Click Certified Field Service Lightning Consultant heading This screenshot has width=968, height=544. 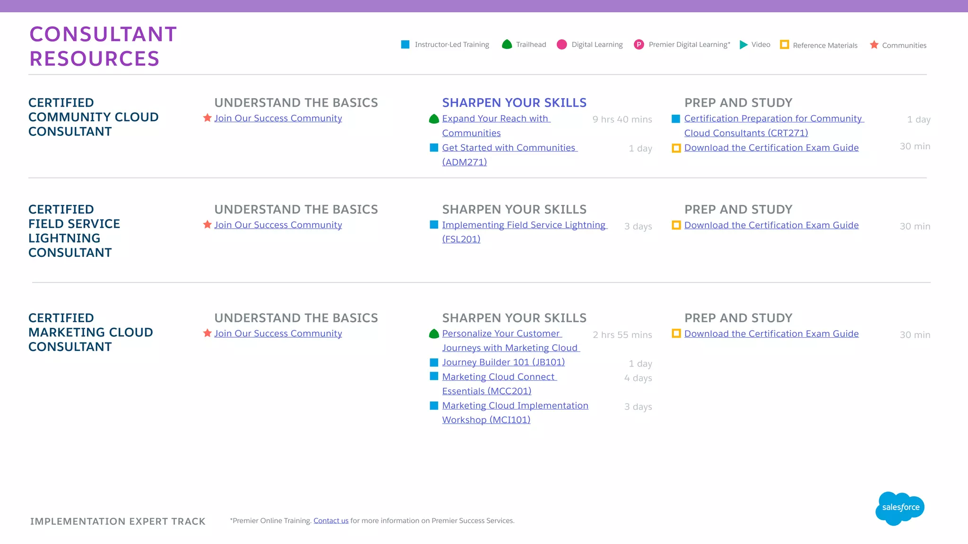click(x=74, y=231)
